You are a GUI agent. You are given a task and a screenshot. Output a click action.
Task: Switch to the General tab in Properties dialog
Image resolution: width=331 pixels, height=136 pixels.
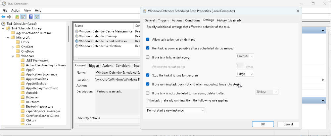150,20
